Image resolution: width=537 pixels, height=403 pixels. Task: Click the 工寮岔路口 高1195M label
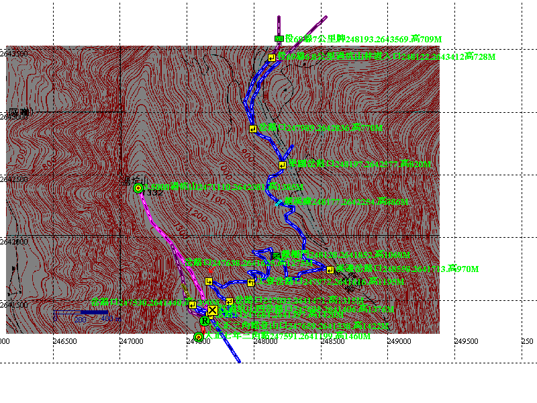click(330, 281)
